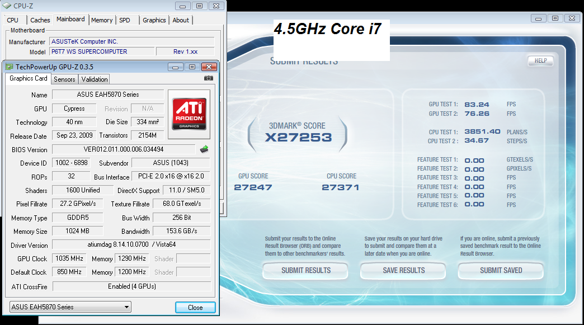Click the Manufacturer field ASUSTeK Computer INC.
The height and width of the screenshot is (325, 584).
[x=132, y=42]
